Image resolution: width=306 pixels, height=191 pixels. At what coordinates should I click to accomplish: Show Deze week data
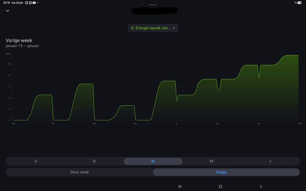pyautogui.click(x=80, y=172)
